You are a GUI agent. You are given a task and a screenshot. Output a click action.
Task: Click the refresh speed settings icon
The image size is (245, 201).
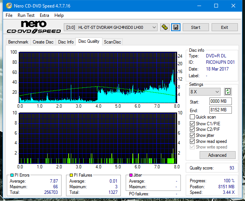pos(228,91)
